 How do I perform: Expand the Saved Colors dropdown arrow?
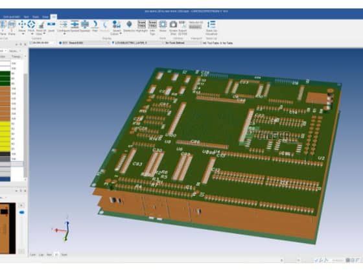point(121,34)
